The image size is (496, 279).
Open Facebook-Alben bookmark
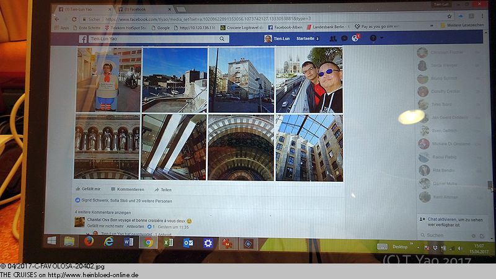pos(285,27)
